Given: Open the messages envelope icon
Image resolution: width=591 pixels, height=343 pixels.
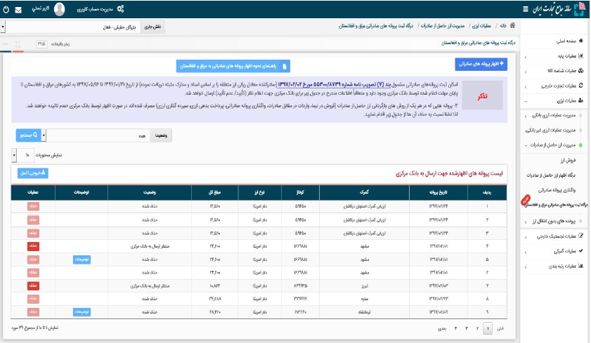Looking at the screenshot, I should click(x=18, y=9).
